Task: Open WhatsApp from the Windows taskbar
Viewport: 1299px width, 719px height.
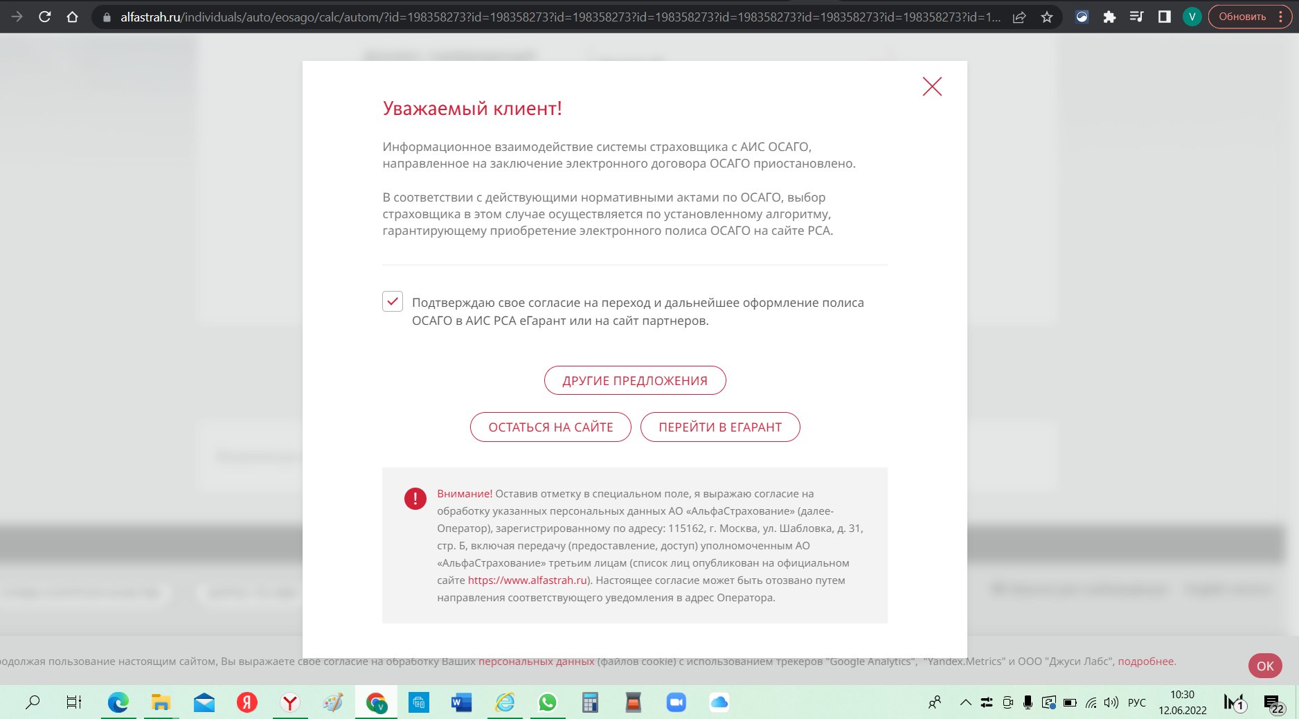Action: (x=547, y=702)
